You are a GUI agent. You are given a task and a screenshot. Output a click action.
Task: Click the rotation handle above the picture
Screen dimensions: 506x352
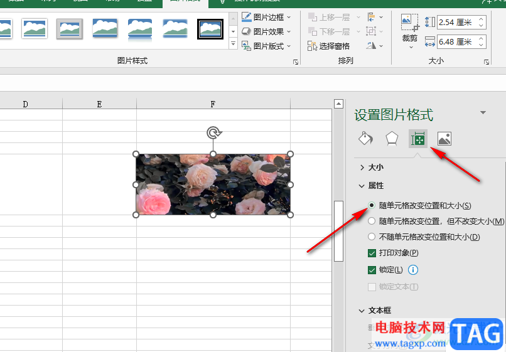click(213, 132)
